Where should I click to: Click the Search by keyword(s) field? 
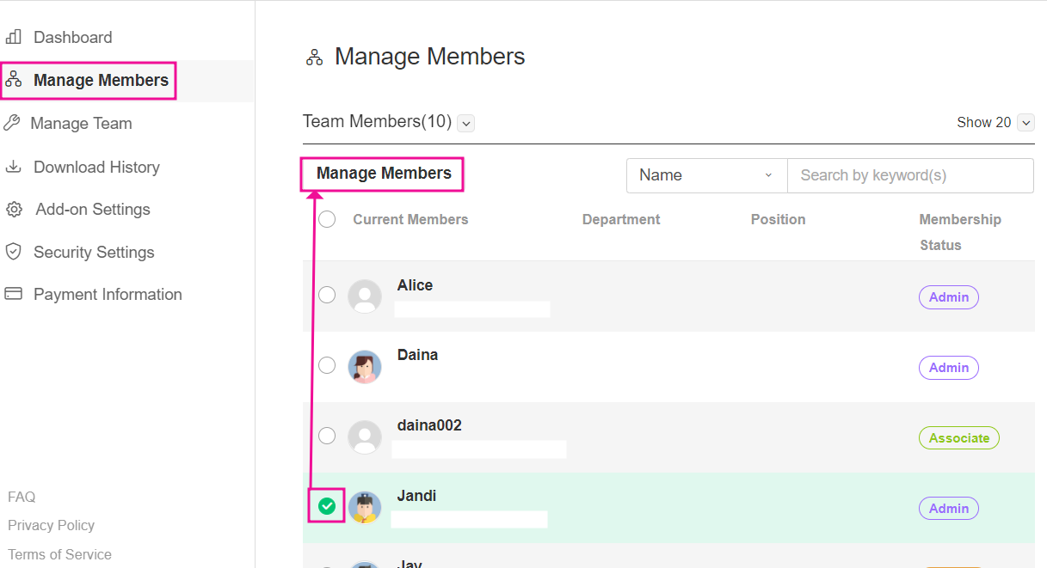(x=909, y=175)
